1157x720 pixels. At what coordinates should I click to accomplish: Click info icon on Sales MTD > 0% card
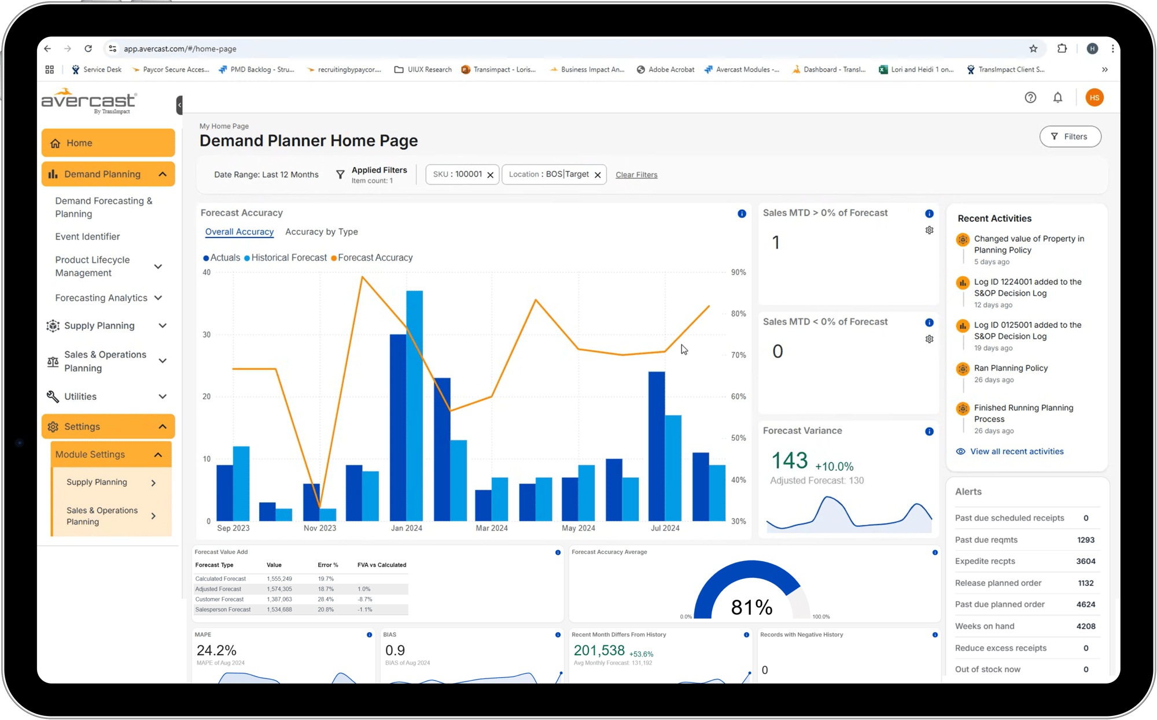[929, 214]
